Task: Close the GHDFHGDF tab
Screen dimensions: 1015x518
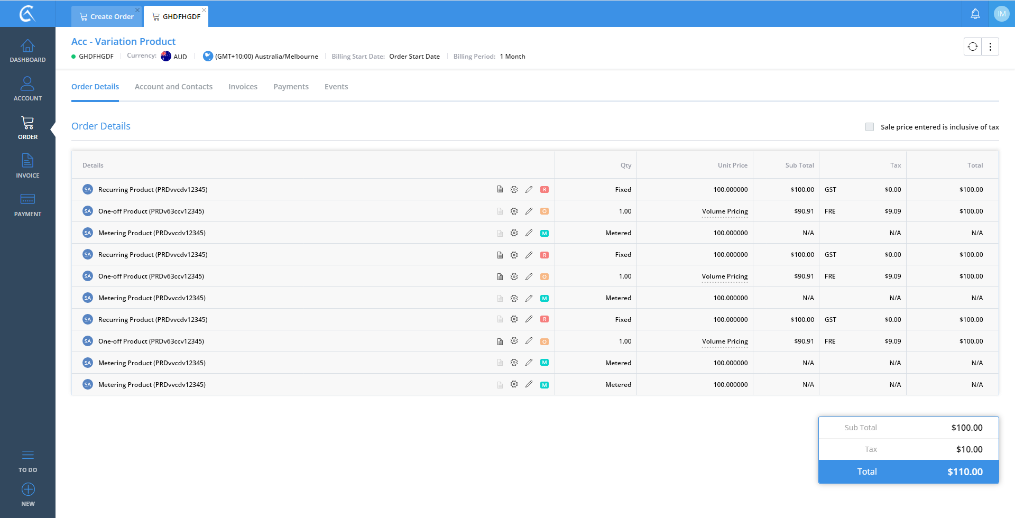Action: [x=204, y=10]
